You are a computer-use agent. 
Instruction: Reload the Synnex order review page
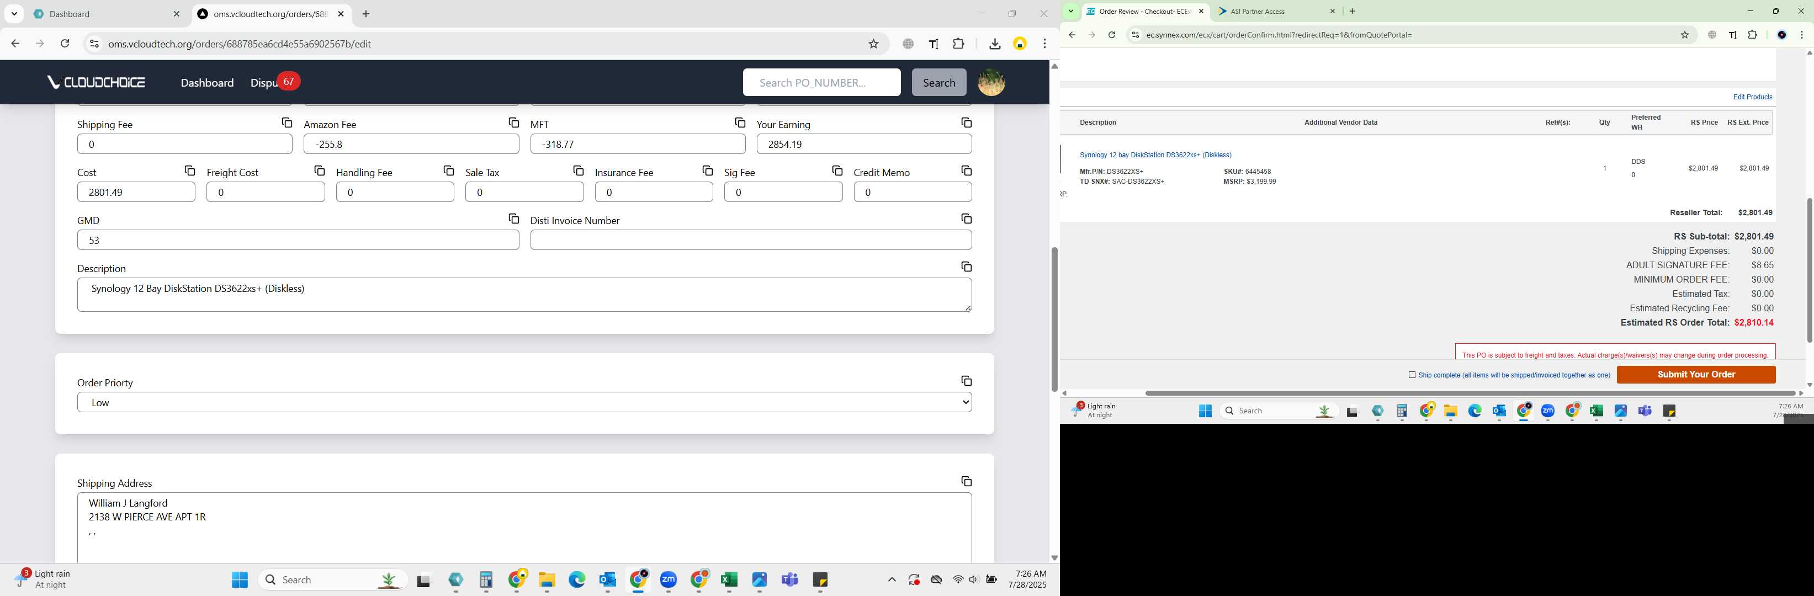1111,34
